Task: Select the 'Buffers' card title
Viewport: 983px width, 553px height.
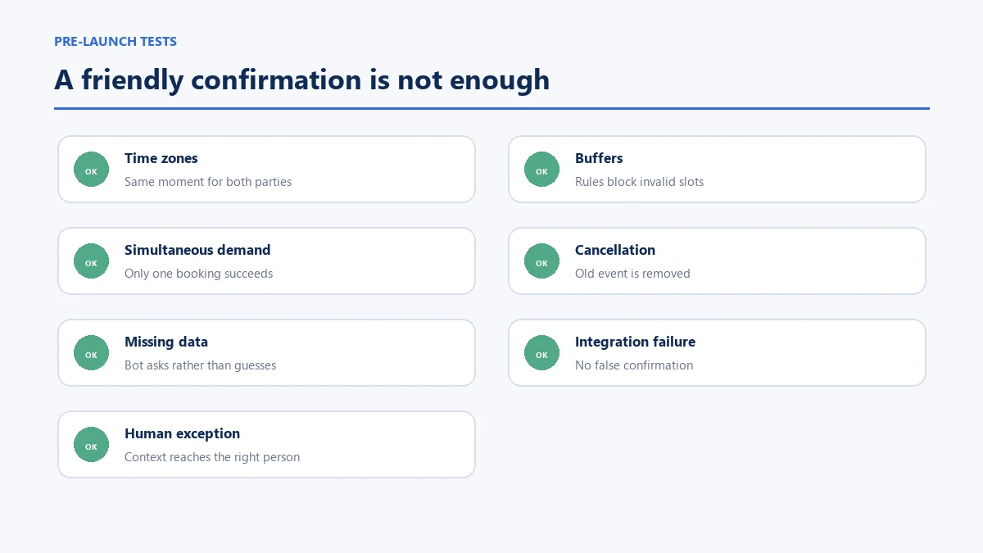Action: click(599, 158)
